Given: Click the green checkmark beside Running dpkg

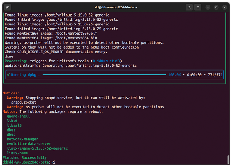Looking at the screenshot, I should point(9,75).
